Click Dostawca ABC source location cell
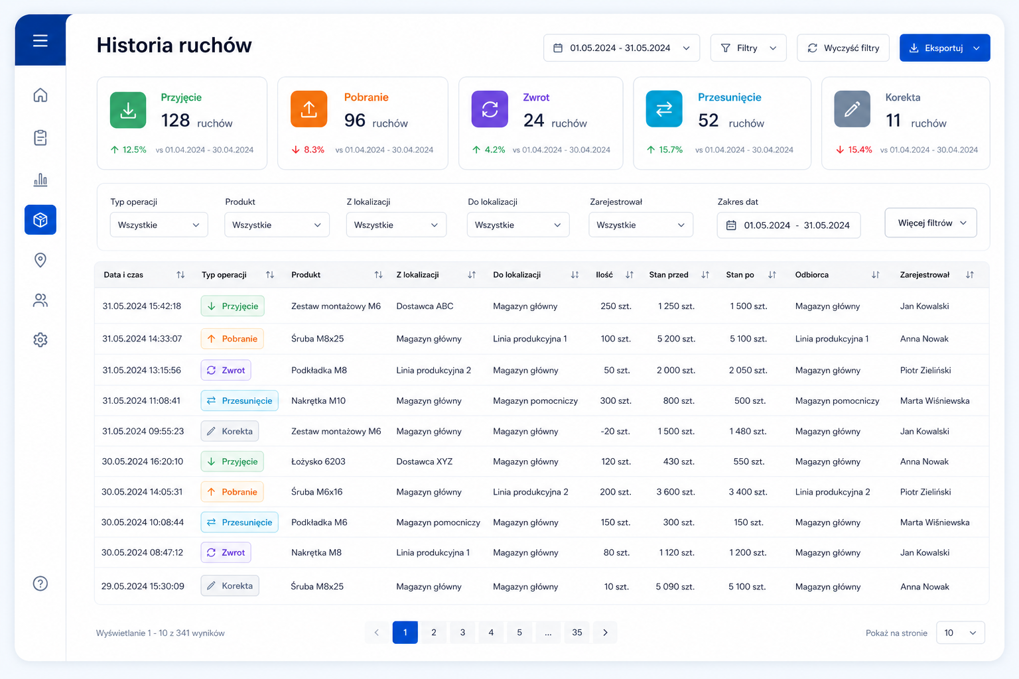 click(425, 306)
